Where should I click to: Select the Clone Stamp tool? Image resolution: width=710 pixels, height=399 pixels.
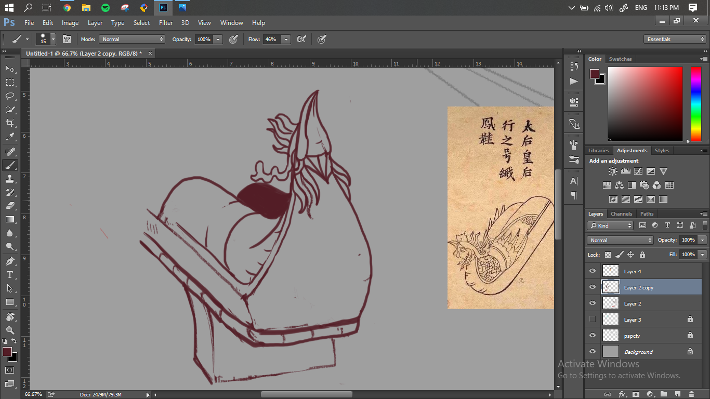tap(10, 179)
